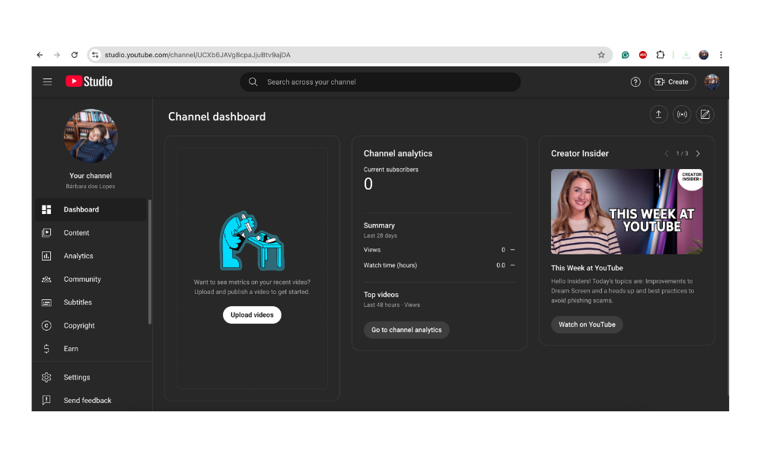Open the Chrome profile avatar
761x457 pixels.
tap(704, 55)
